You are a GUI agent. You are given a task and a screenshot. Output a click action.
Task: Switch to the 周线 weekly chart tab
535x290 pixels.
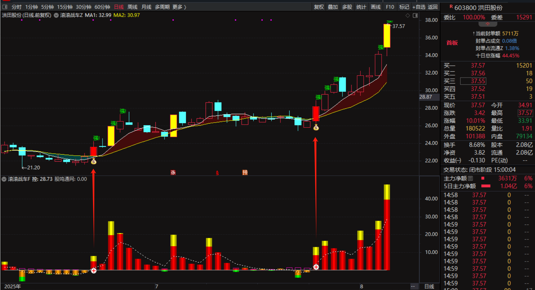click(x=132, y=7)
